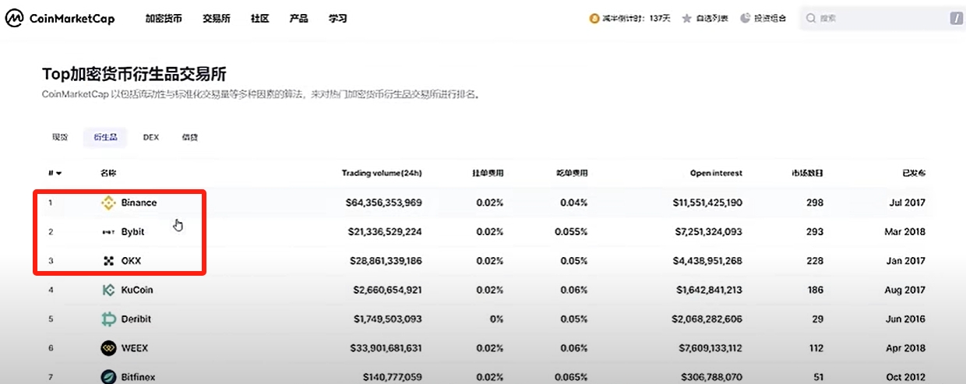The width and height of the screenshot is (966, 384).
Task: Click the halving countdown 137天 text
Action: click(636, 18)
